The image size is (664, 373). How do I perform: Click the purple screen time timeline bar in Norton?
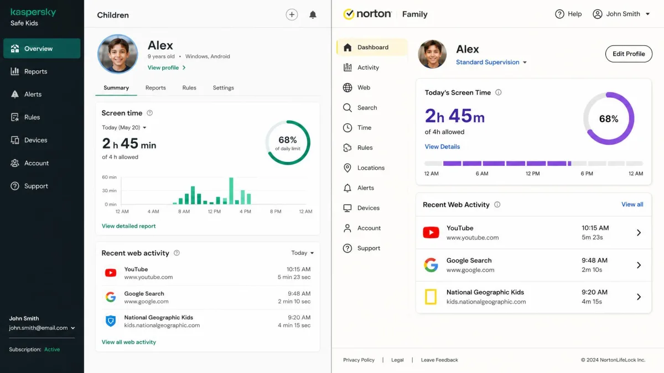point(533,164)
